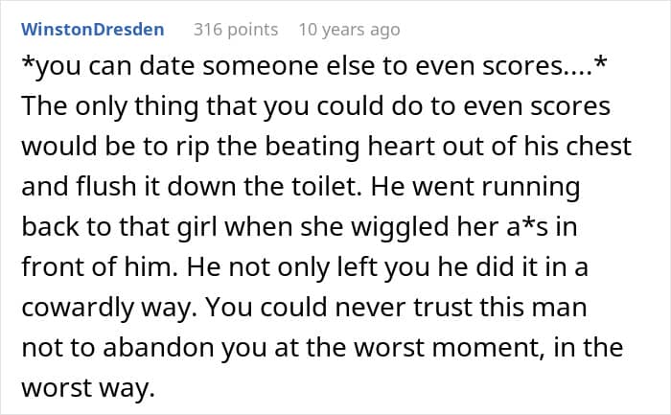Click the 316 points score
The width and height of the screenshot is (671, 415).
point(236,29)
